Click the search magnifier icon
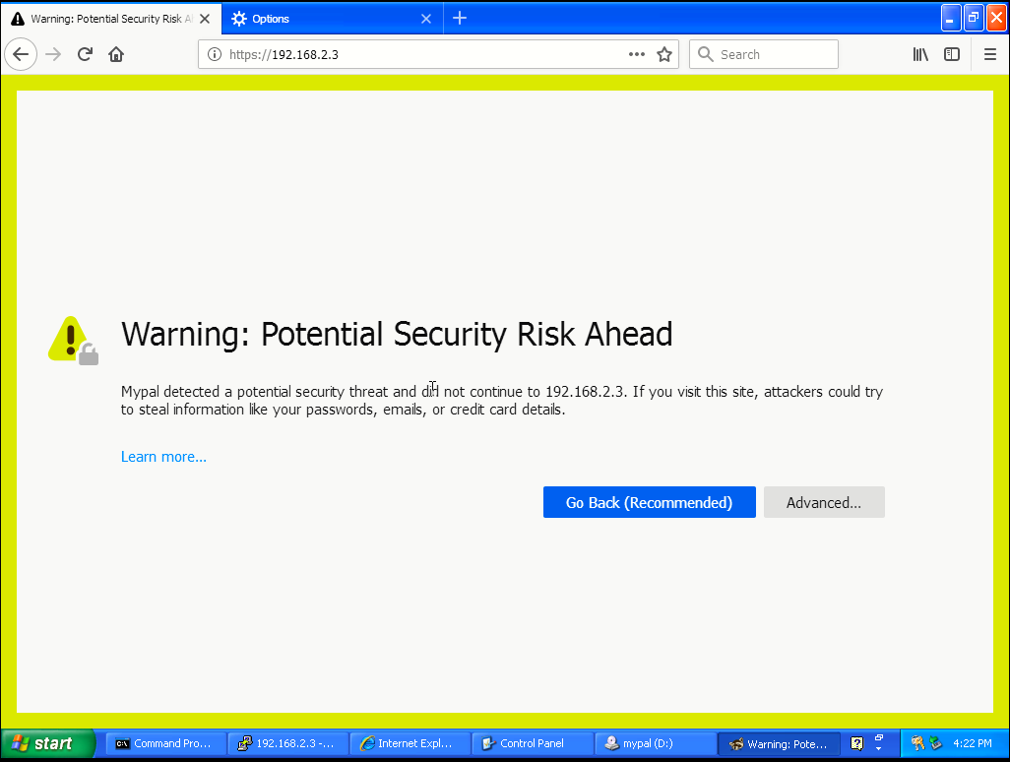1010x762 pixels. [x=705, y=55]
